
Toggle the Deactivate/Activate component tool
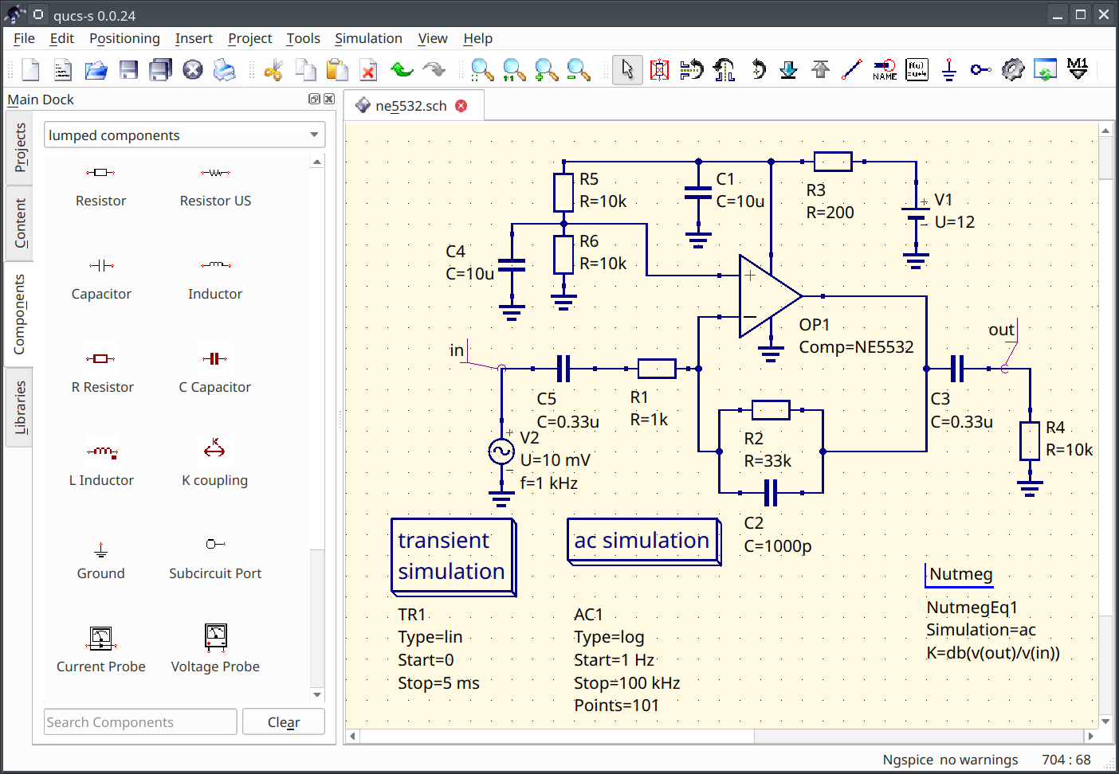(659, 70)
